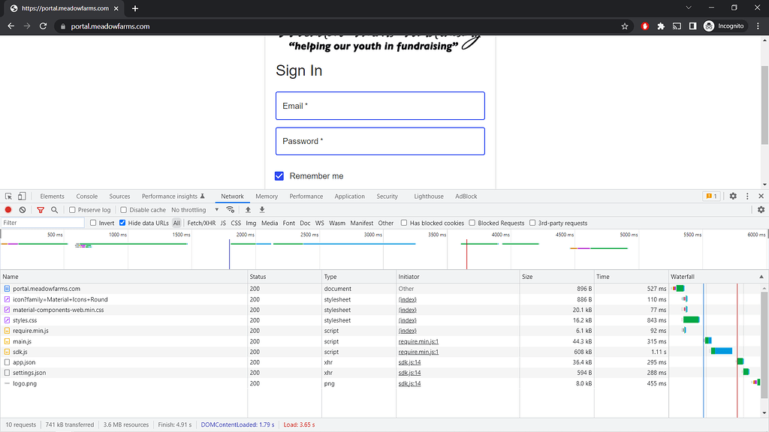Image resolution: width=769 pixels, height=432 pixels.
Task: Sort by the Waterfall column arrow
Action: pyautogui.click(x=761, y=277)
